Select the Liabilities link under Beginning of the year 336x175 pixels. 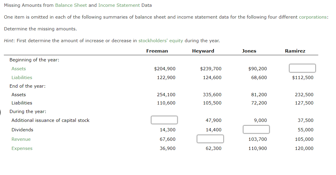point(22,77)
